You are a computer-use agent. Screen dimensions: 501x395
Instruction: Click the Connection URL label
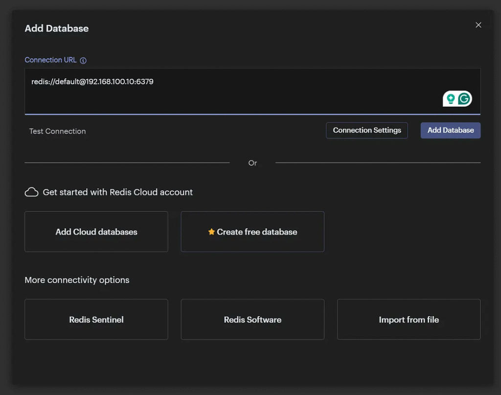[50, 60]
